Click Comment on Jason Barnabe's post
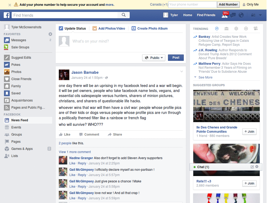 [89, 135]
